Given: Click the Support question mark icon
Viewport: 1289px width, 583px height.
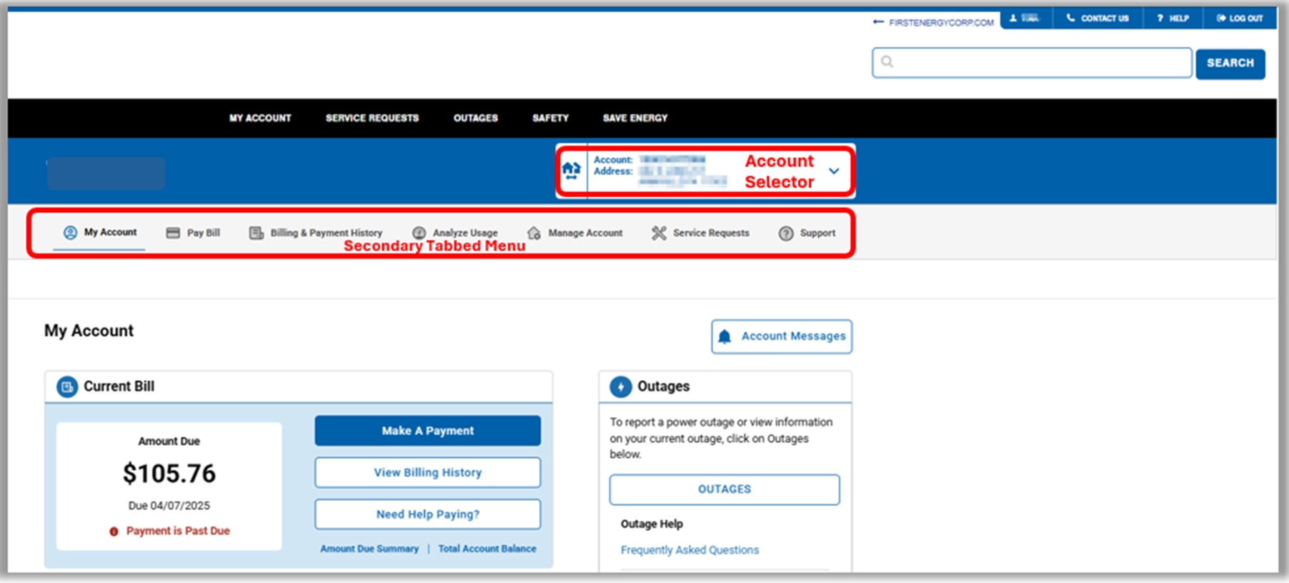Looking at the screenshot, I should click(x=786, y=234).
